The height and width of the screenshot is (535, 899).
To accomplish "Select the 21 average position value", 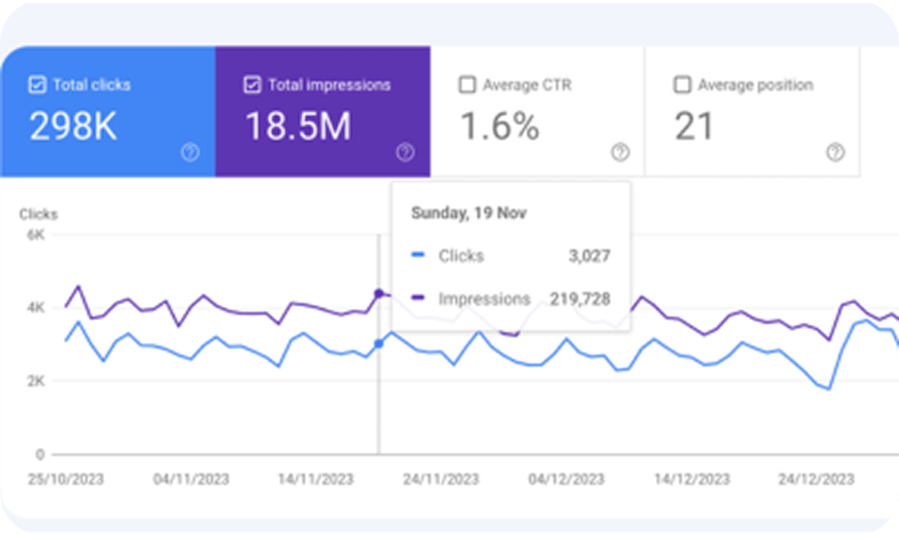I will pyautogui.click(x=694, y=127).
